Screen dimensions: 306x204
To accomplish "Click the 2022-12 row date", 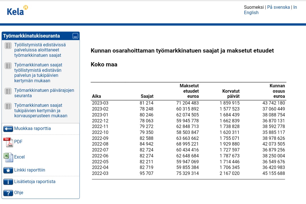I will coord(100,121).
